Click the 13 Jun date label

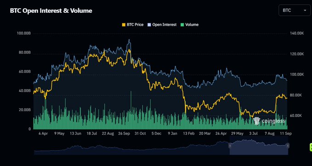75,134
